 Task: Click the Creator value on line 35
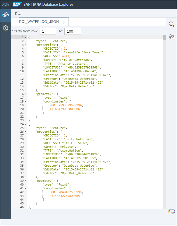point(79,166)
